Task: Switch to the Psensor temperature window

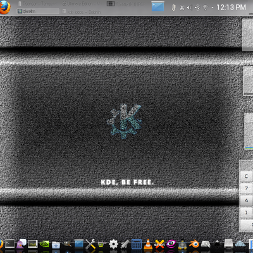Action: pyautogui.click(x=37, y=4)
